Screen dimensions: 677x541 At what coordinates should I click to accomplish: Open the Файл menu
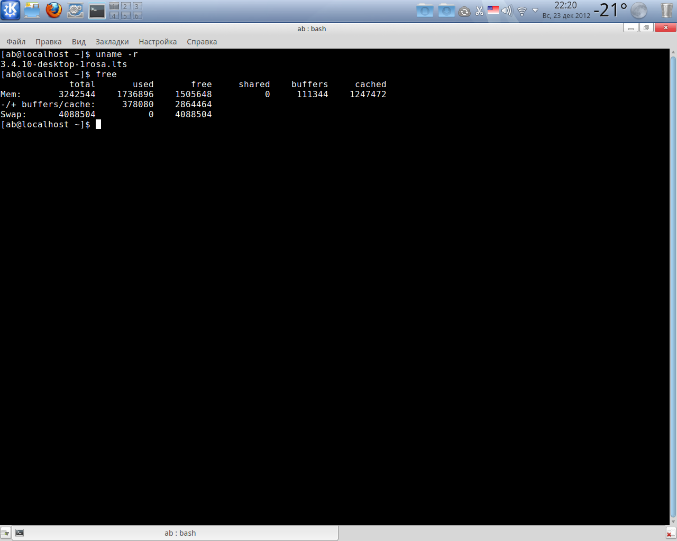[16, 42]
